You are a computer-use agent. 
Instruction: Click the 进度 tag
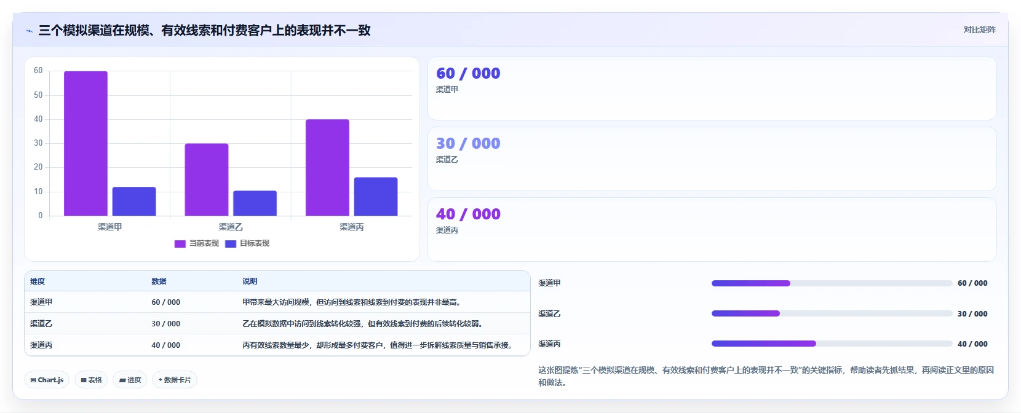[x=130, y=380]
